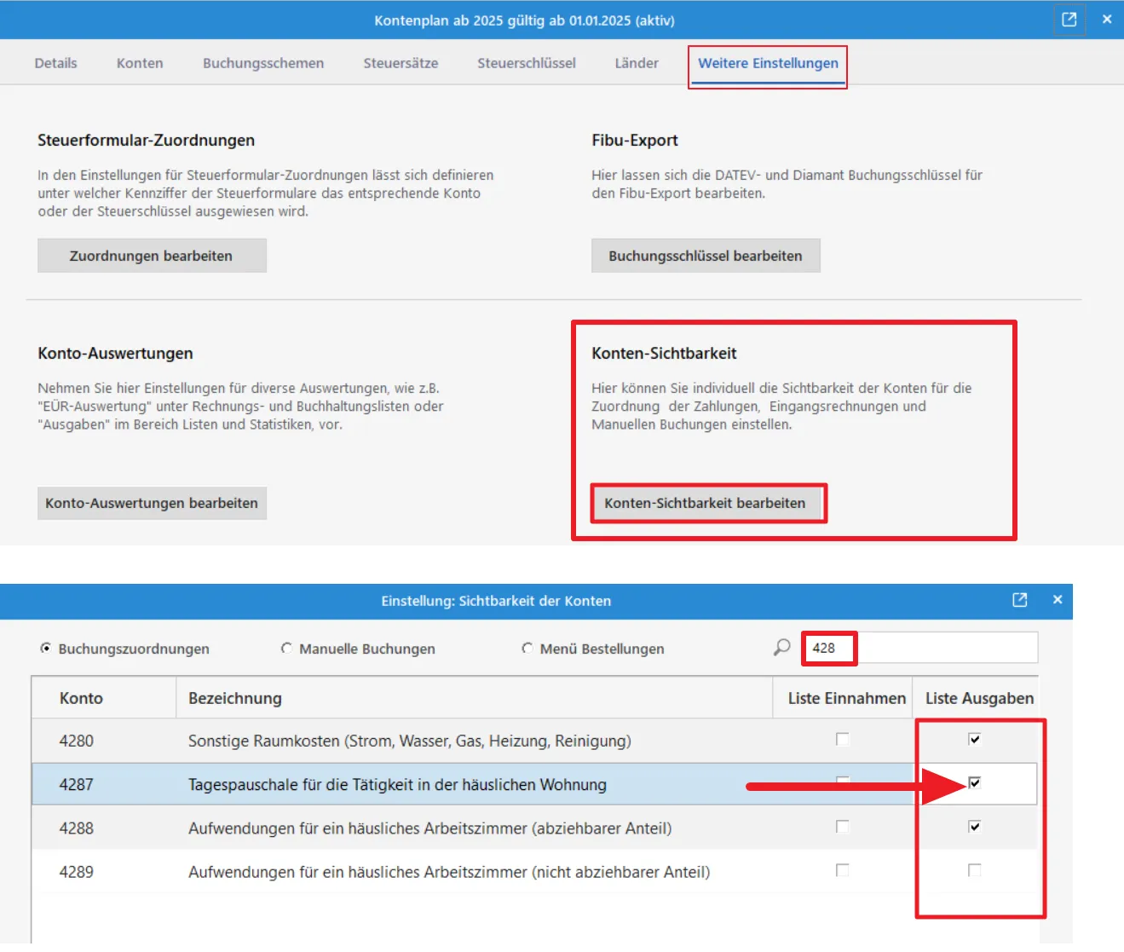Image resolution: width=1124 pixels, height=952 pixels.
Task: Select the Menü Bestellungen radio button
Action: (x=527, y=649)
